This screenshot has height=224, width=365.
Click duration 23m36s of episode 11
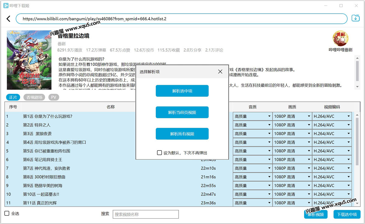[x=208, y=203]
